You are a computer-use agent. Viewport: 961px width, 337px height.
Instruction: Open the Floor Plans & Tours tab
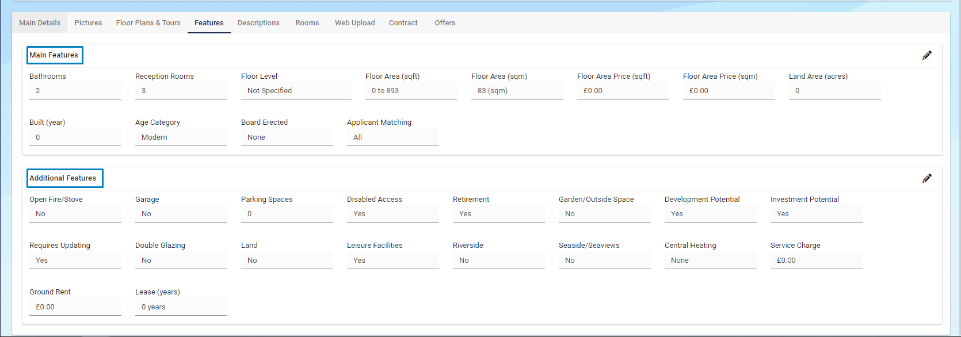coord(148,23)
